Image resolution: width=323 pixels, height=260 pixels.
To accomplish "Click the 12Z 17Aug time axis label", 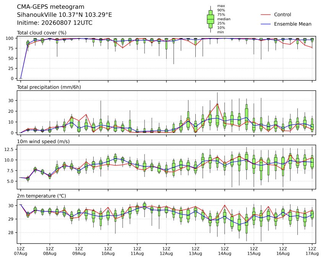I will click(x=312, y=251).
